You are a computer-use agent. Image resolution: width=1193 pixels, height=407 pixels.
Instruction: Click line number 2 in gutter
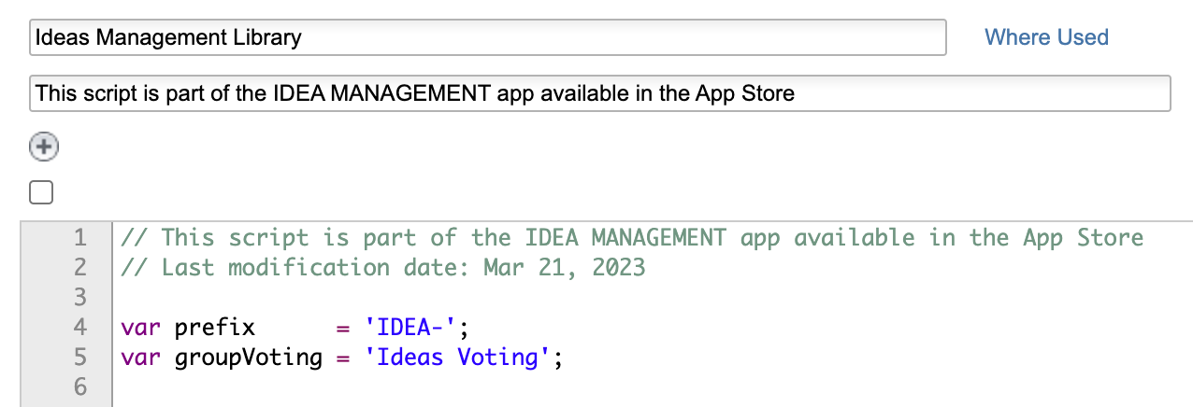click(x=79, y=267)
